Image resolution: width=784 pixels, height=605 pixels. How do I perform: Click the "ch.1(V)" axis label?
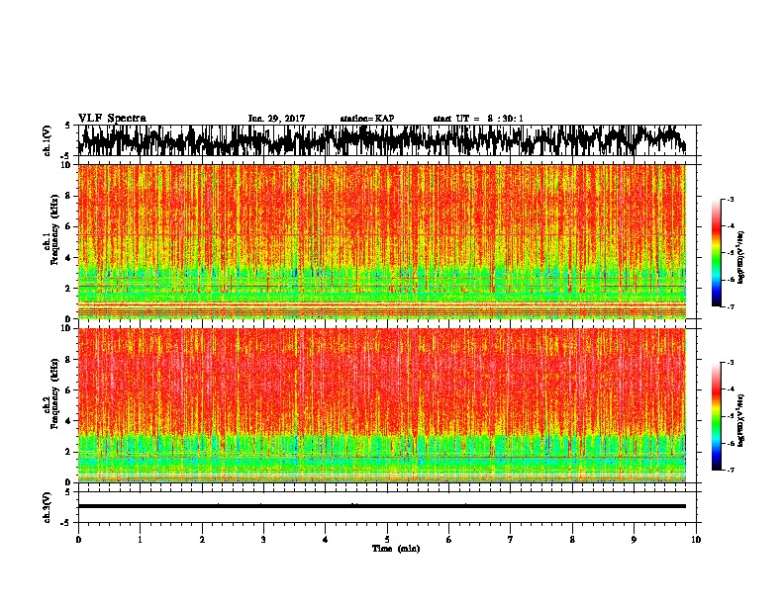coord(48,140)
